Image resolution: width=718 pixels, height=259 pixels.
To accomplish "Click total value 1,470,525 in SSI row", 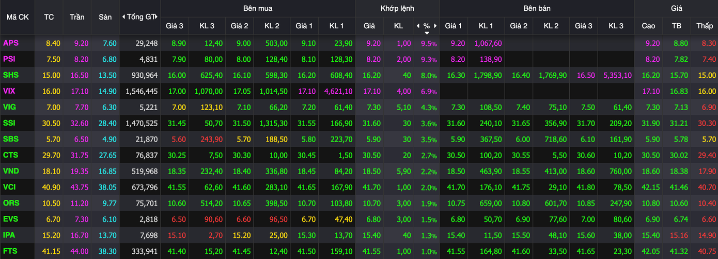I will click(142, 124).
